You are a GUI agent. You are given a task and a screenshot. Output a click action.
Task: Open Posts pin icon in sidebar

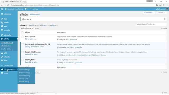click(x=2, y=19)
